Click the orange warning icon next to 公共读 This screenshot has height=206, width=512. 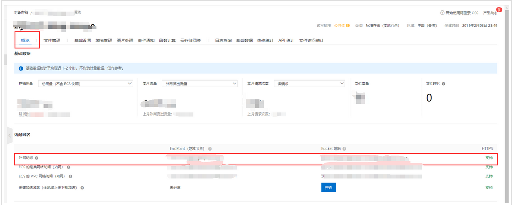[x=348, y=25]
